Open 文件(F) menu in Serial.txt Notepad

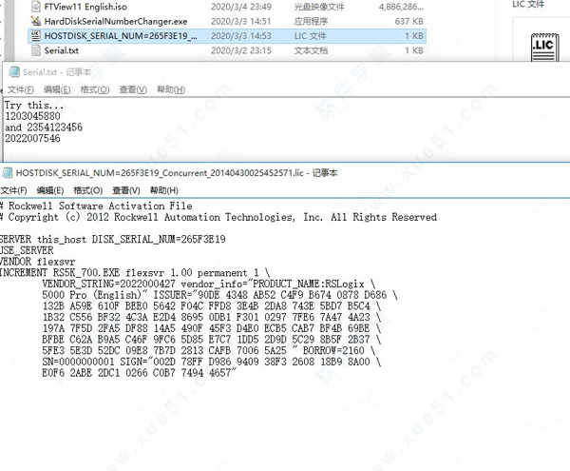(x=20, y=89)
